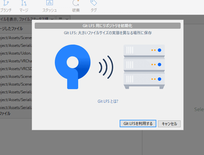This screenshot has width=204, height=155.
Task: Select the タグ (Tag) toolbar icon
Action: (93, 4)
